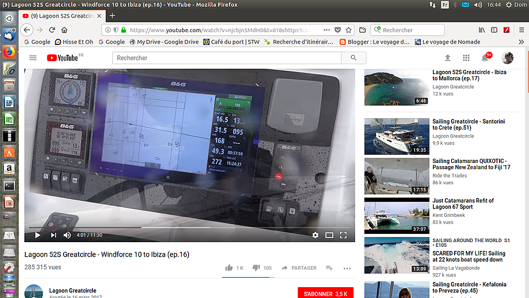Open a new Firefox tab

(112, 16)
